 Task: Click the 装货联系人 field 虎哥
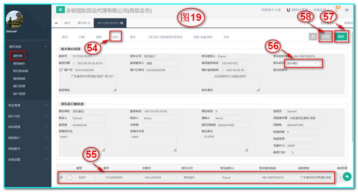[161, 63]
